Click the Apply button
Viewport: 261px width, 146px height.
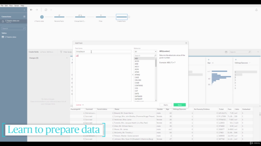point(166,105)
